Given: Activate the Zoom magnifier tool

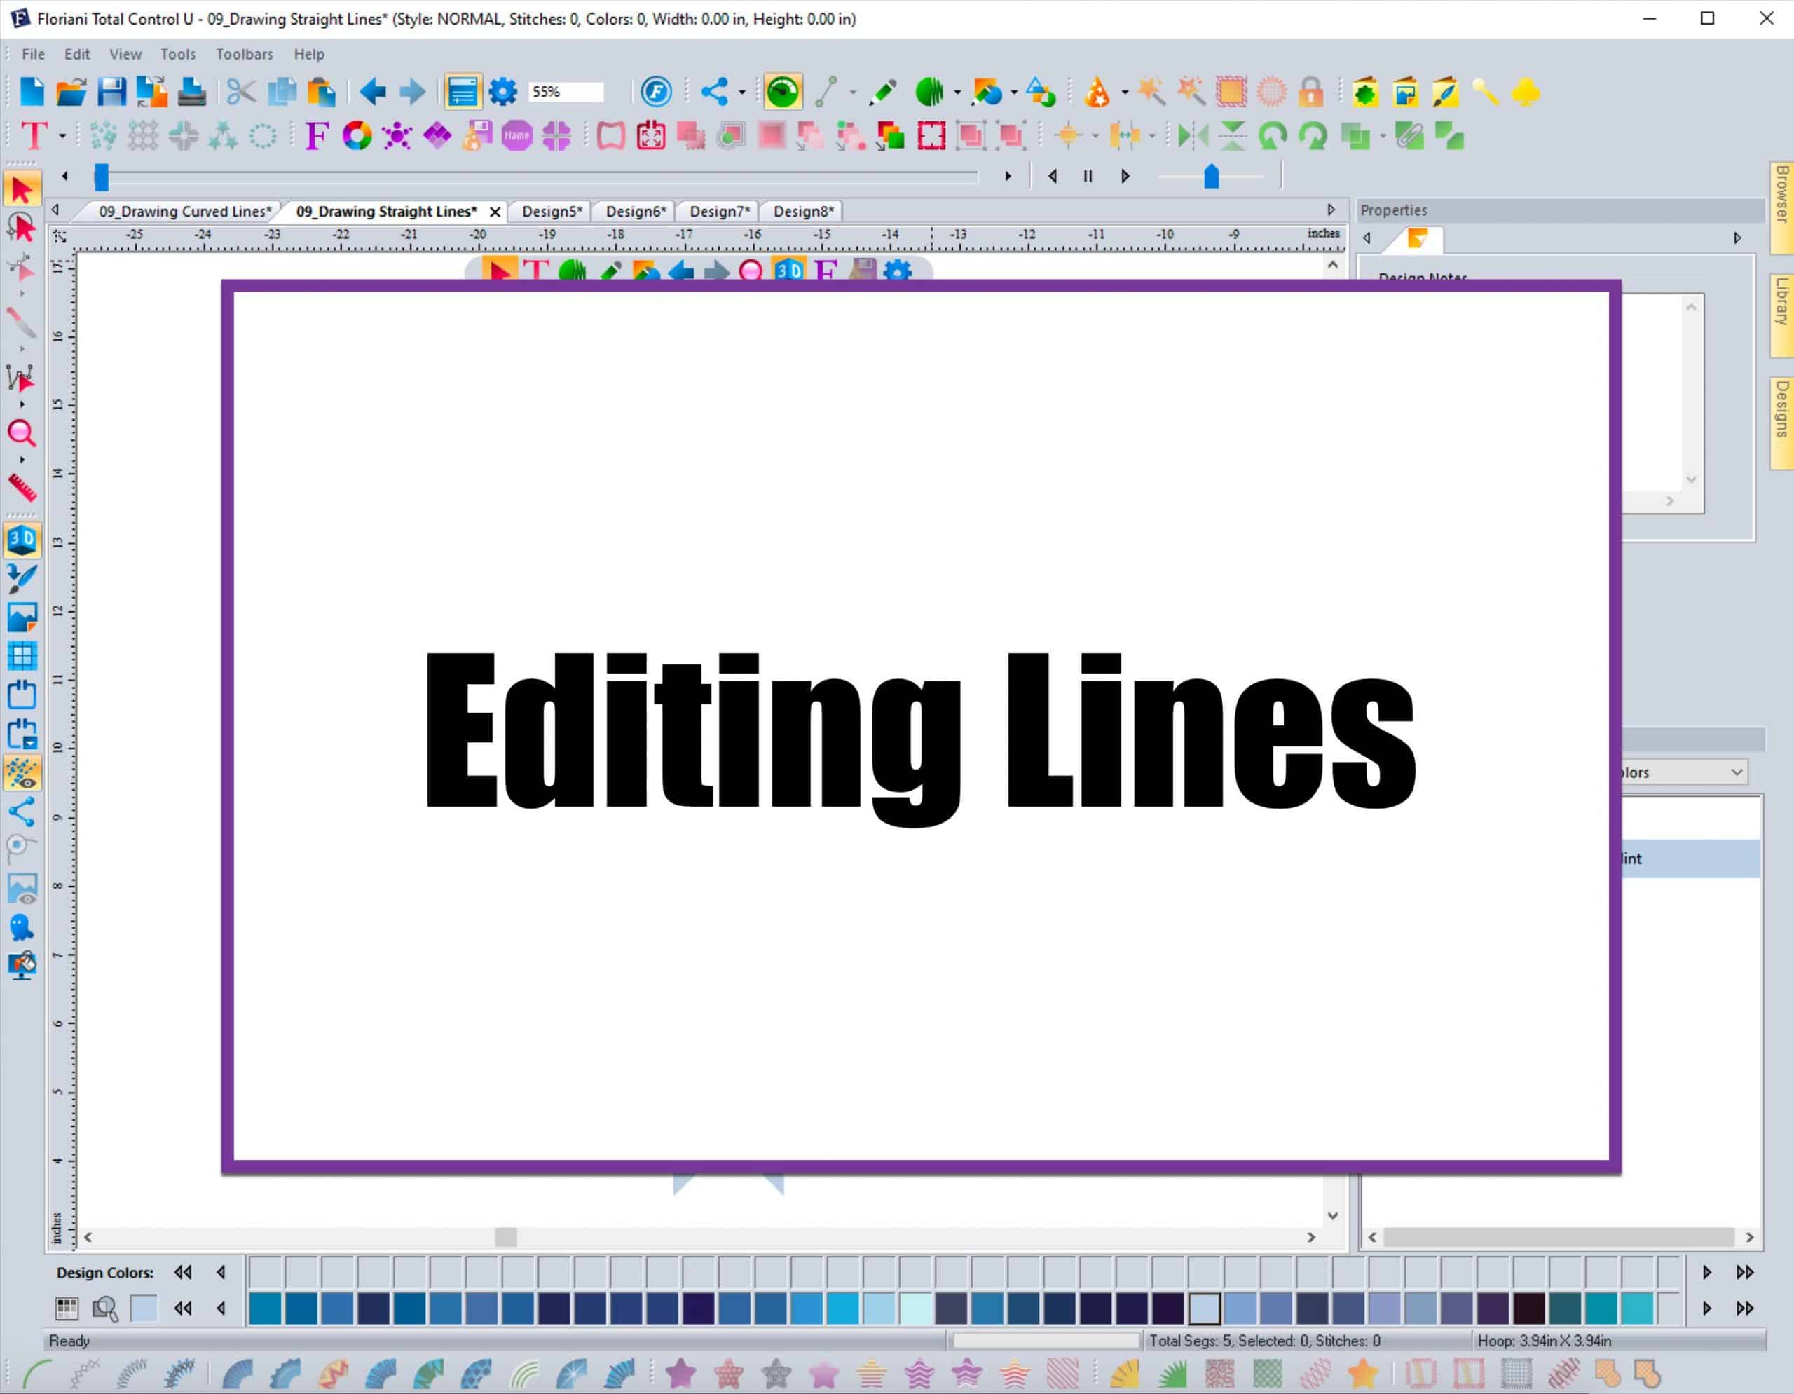Looking at the screenshot, I should tap(22, 435).
